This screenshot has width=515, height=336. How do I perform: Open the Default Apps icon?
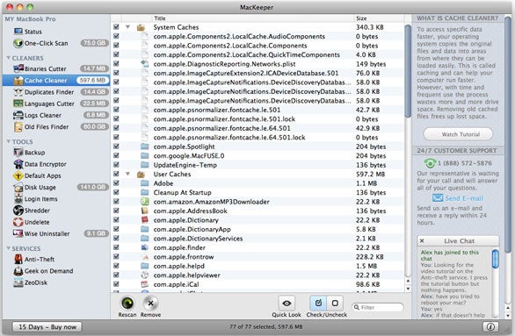[18, 175]
